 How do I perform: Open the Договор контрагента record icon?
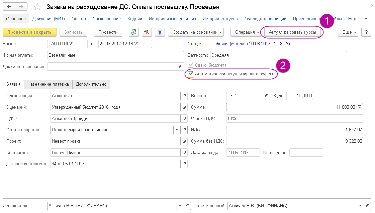click(x=184, y=164)
